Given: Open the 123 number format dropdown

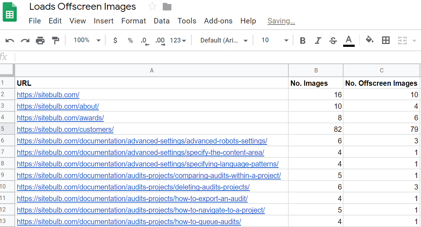Looking at the screenshot, I should pos(178,40).
